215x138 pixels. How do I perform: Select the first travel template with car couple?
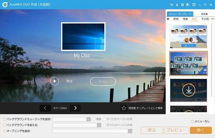(x=188, y=37)
